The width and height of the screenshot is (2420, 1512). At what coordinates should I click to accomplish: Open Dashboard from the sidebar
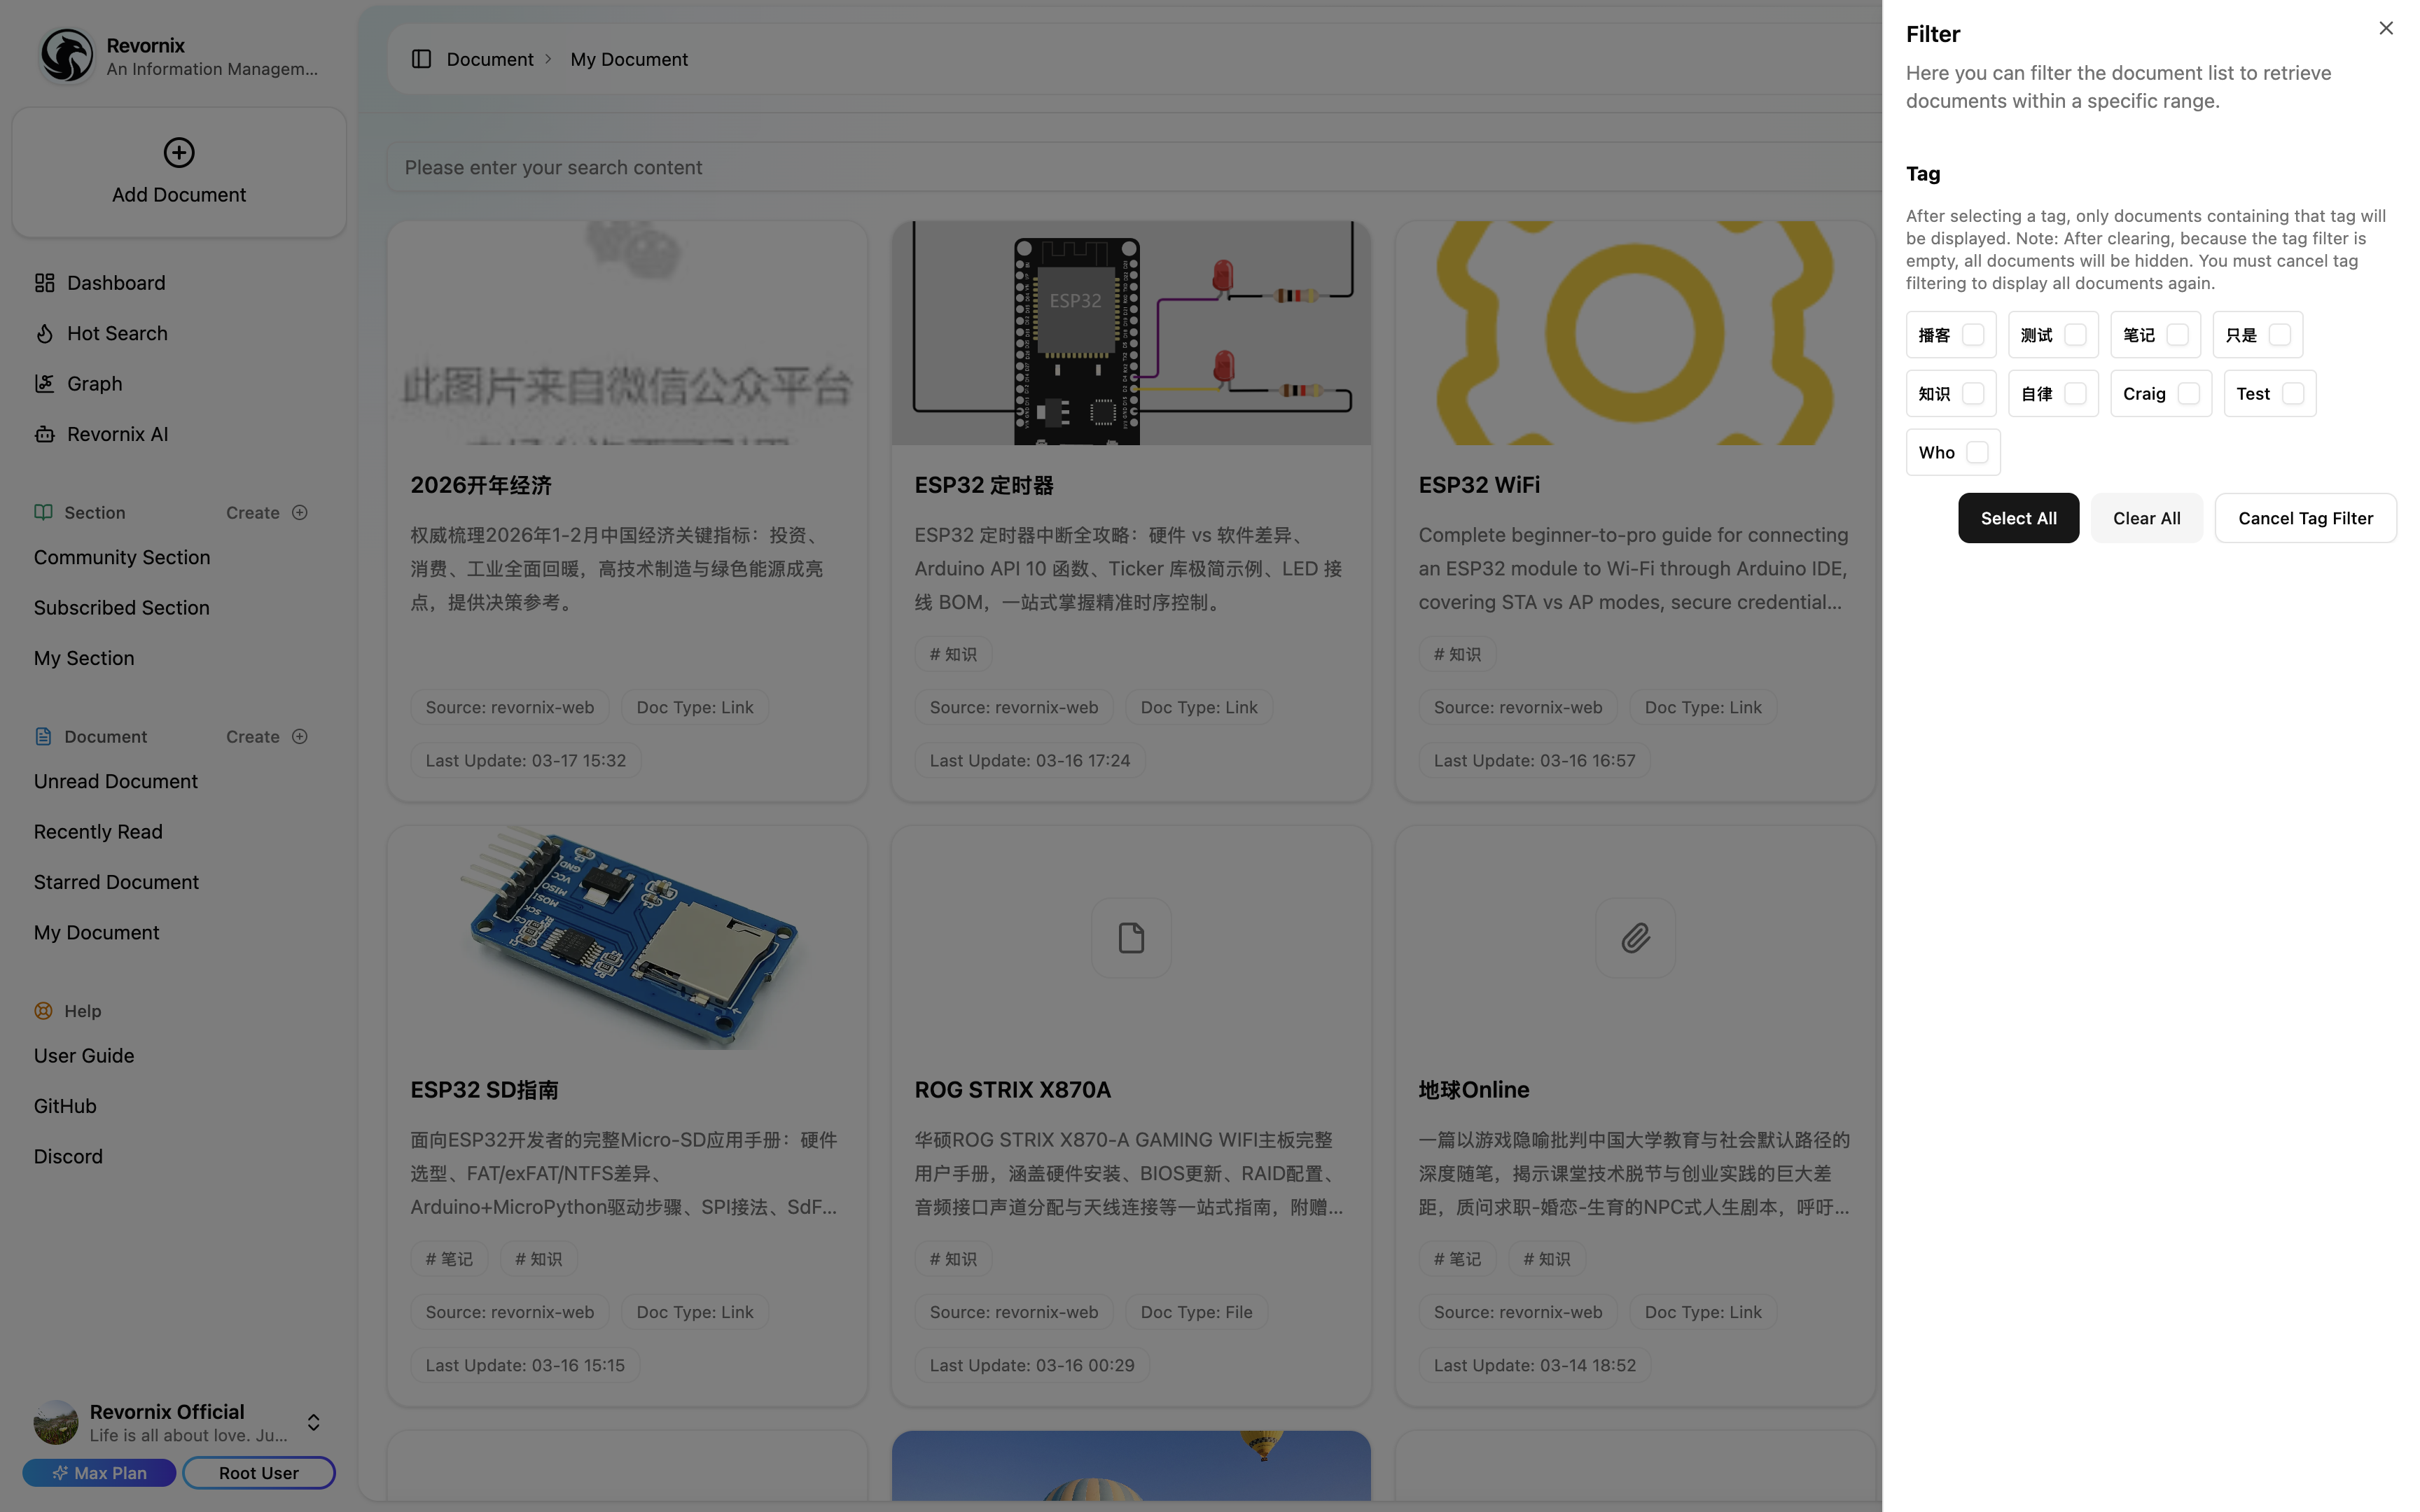point(115,283)
